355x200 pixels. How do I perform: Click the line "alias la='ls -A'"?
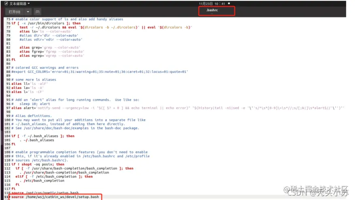(x=28, y=88)
